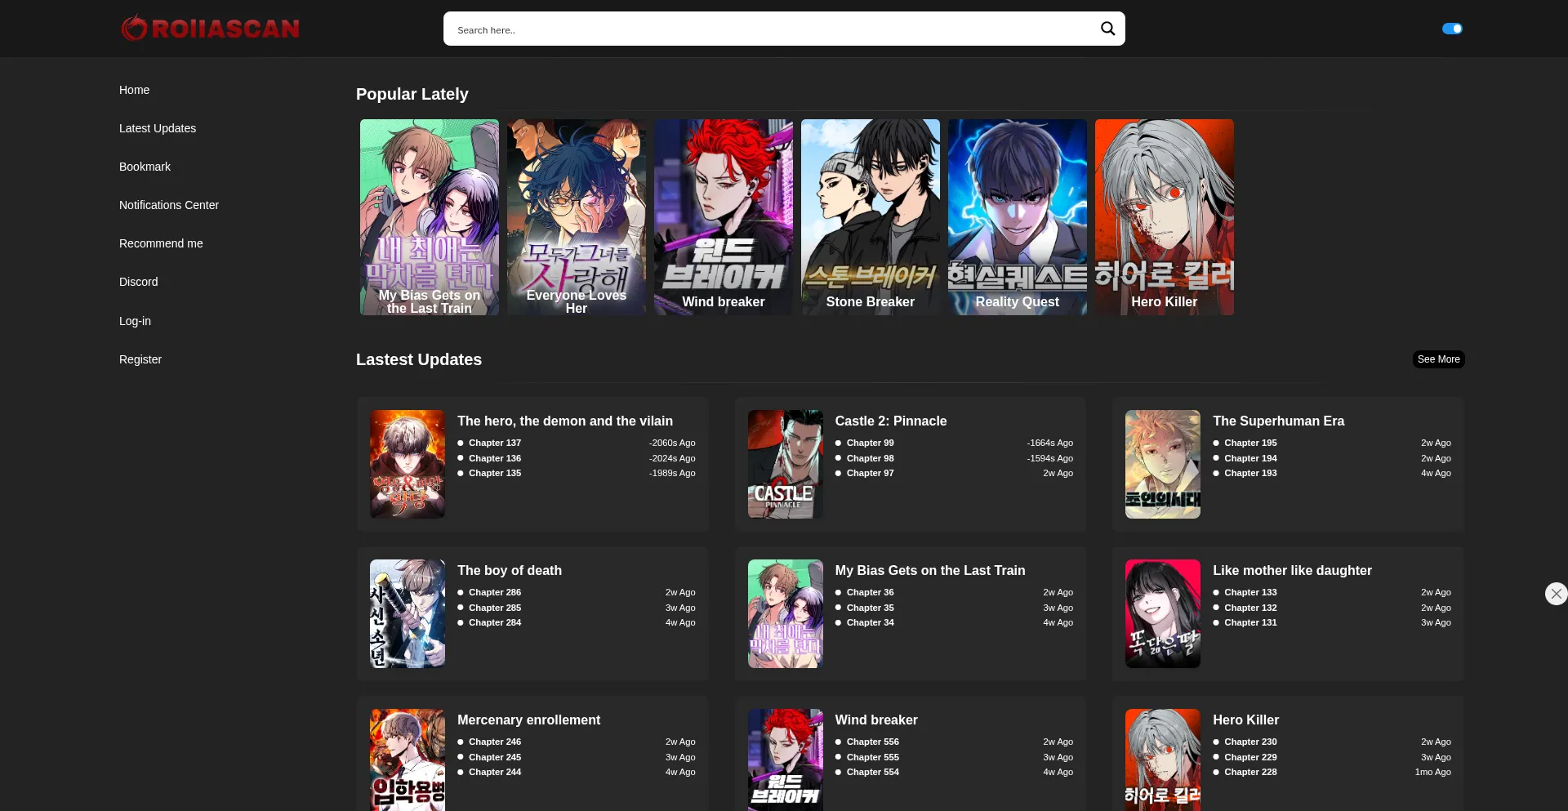The image size is (1568, 811).
Task: Open Chapter 285 of The boy of death
Action: (x=495, y=608)
